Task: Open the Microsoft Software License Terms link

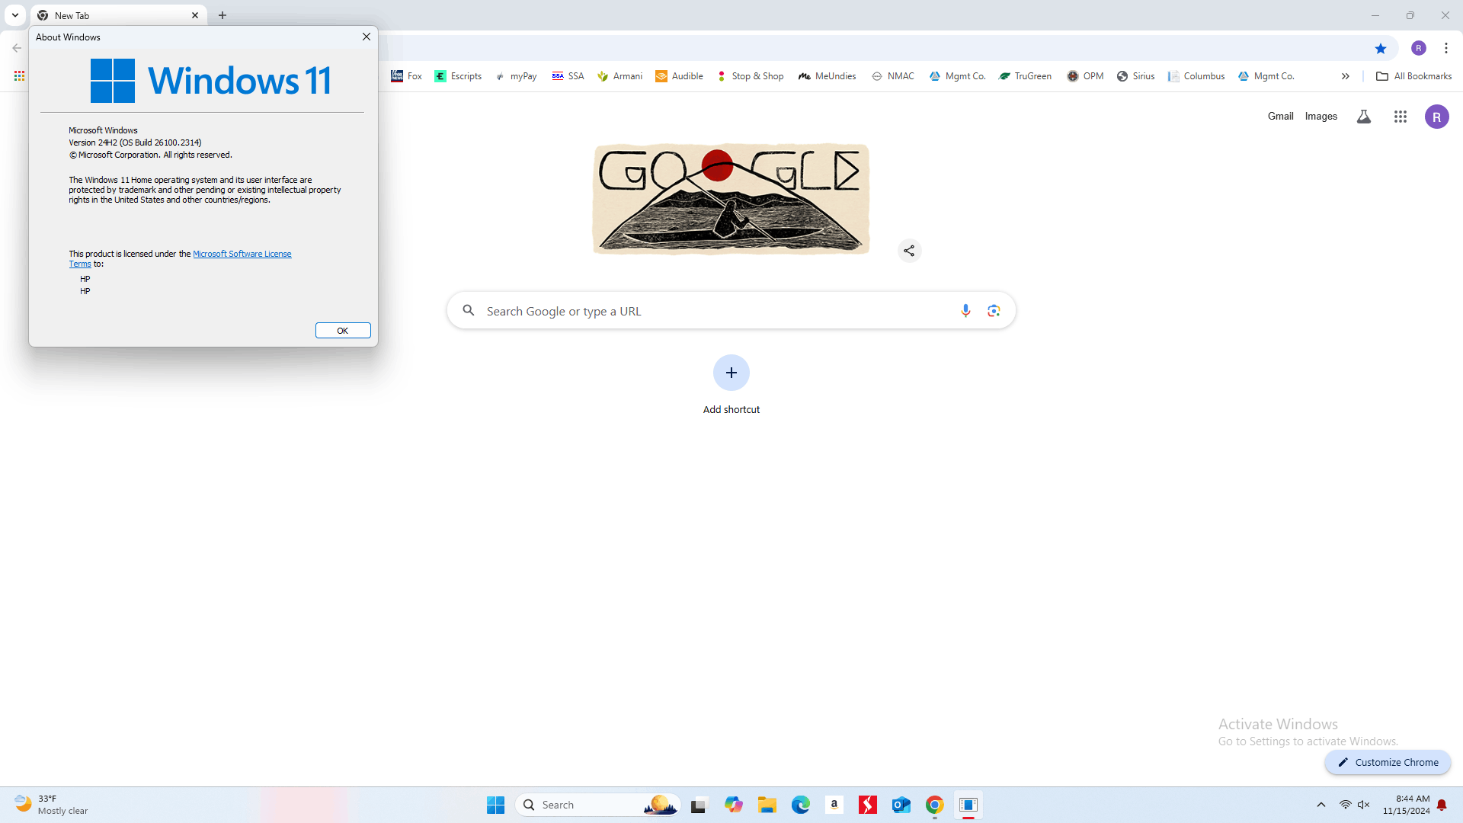Action: pyautogui.click(x=242, y=254)
